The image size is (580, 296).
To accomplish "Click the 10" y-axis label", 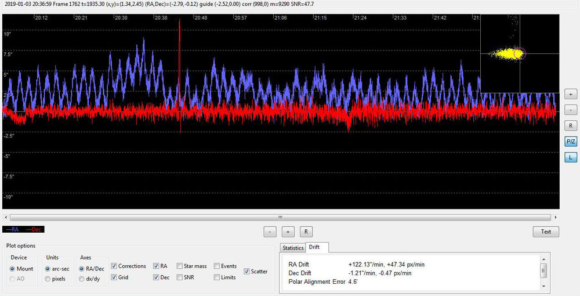I will (x=8, y=34).
